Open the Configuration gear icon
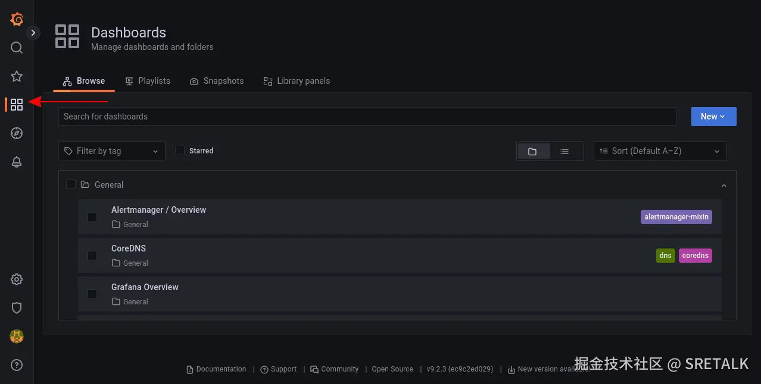This screenshot has height=384, width=761. click(17, 279)
